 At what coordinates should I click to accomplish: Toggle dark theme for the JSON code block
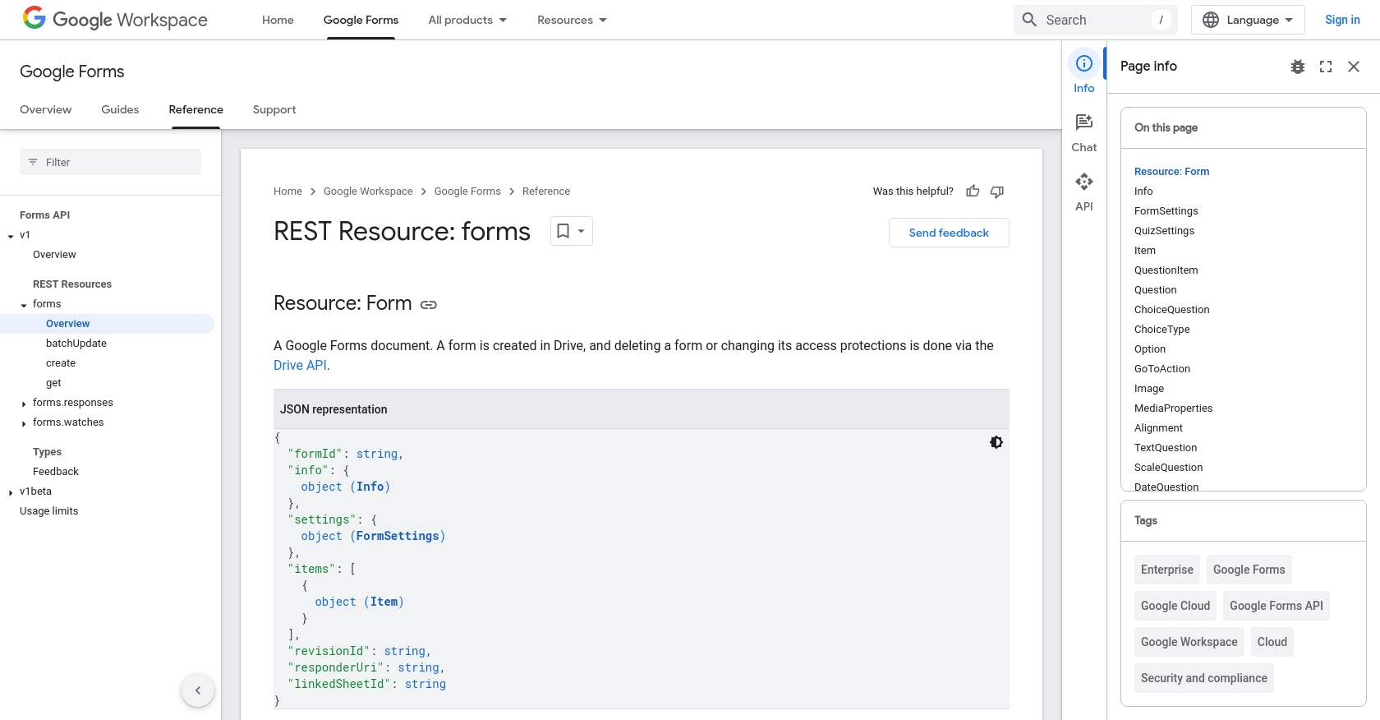click(x=996, y=442)
